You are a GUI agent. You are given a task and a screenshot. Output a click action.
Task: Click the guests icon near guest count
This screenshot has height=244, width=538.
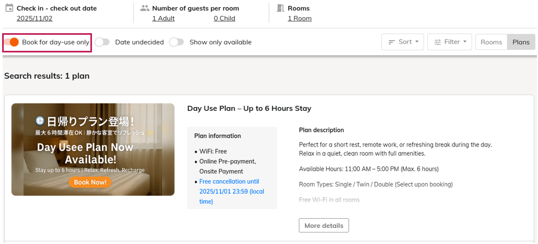click(x=144, y=8)
